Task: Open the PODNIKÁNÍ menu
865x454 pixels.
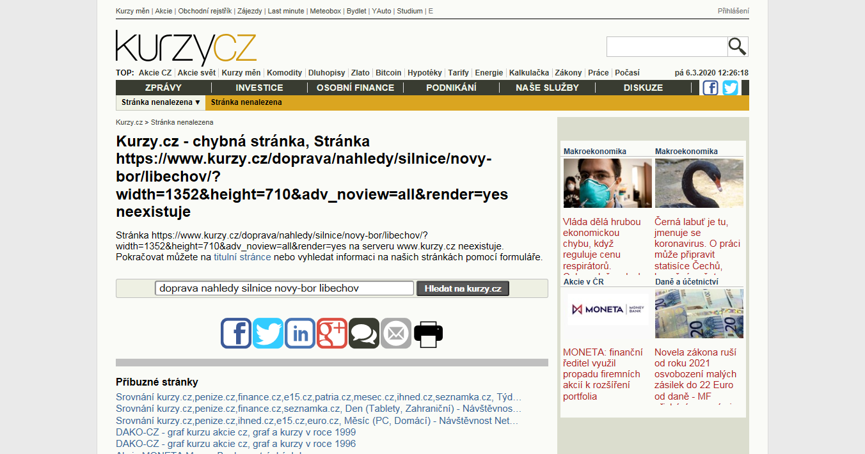Action: (x=451, y=88)
